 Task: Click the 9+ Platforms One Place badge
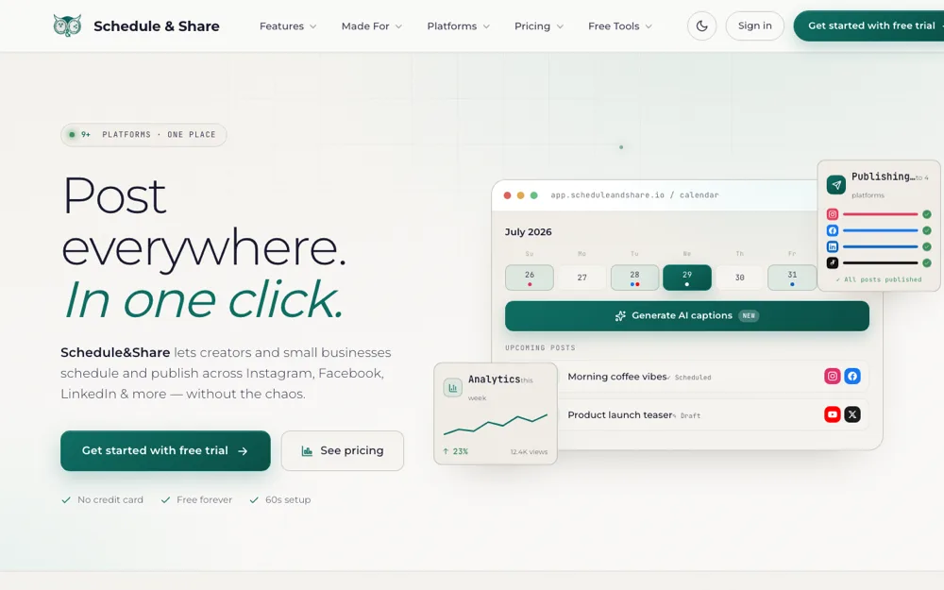(143, 135)
